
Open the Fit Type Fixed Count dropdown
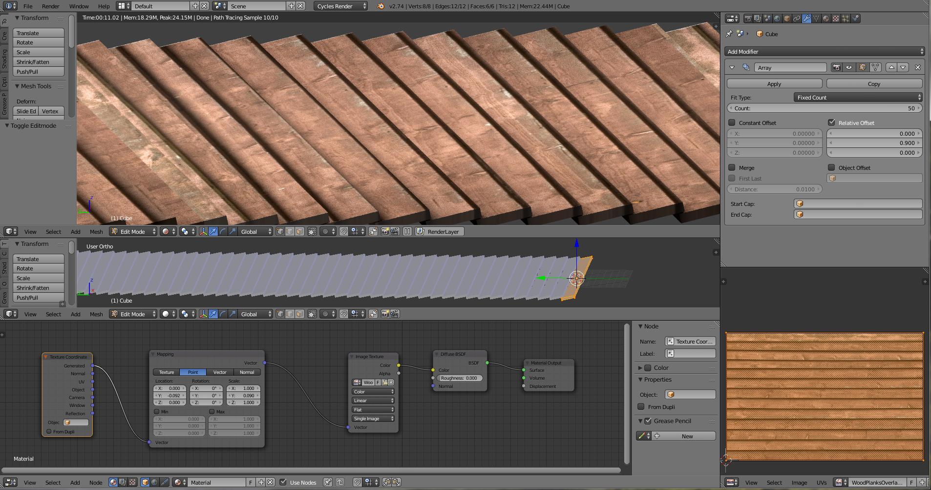click(858, 97)
